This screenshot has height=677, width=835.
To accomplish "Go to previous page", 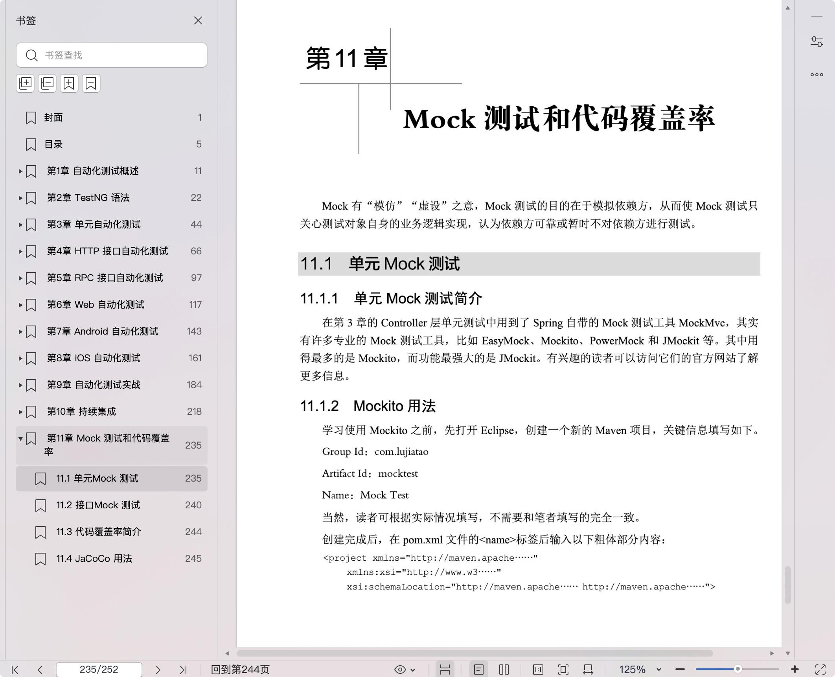I will [40, 670].
